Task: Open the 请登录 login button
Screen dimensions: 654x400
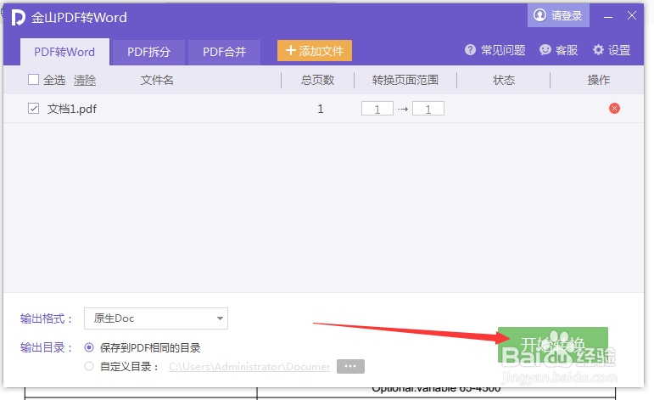Action: [x=558, y=15]
